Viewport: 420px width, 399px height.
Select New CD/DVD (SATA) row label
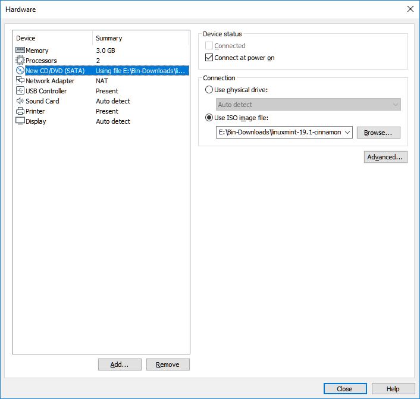point(55,71)
